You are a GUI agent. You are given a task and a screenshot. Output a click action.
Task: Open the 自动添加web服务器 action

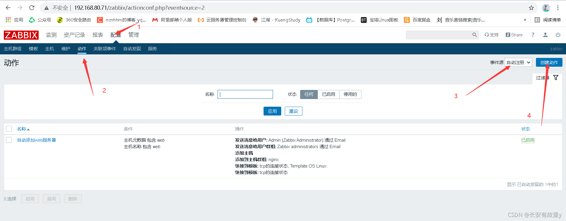[x=37, y=140]
